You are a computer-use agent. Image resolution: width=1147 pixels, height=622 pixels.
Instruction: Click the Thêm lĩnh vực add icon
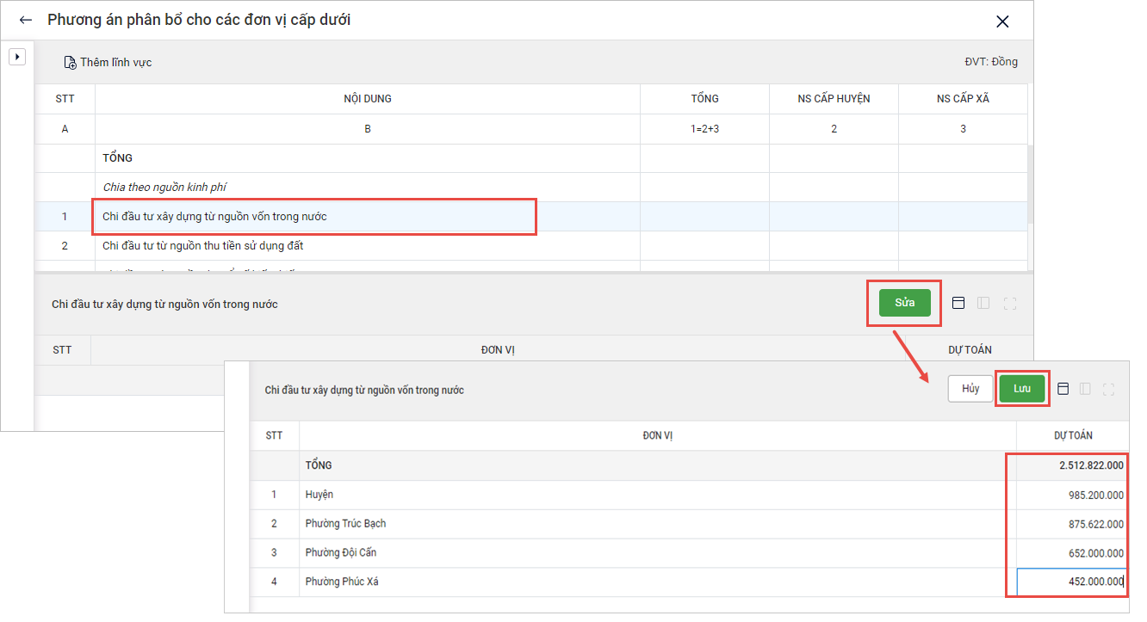(x=71, y=63)
